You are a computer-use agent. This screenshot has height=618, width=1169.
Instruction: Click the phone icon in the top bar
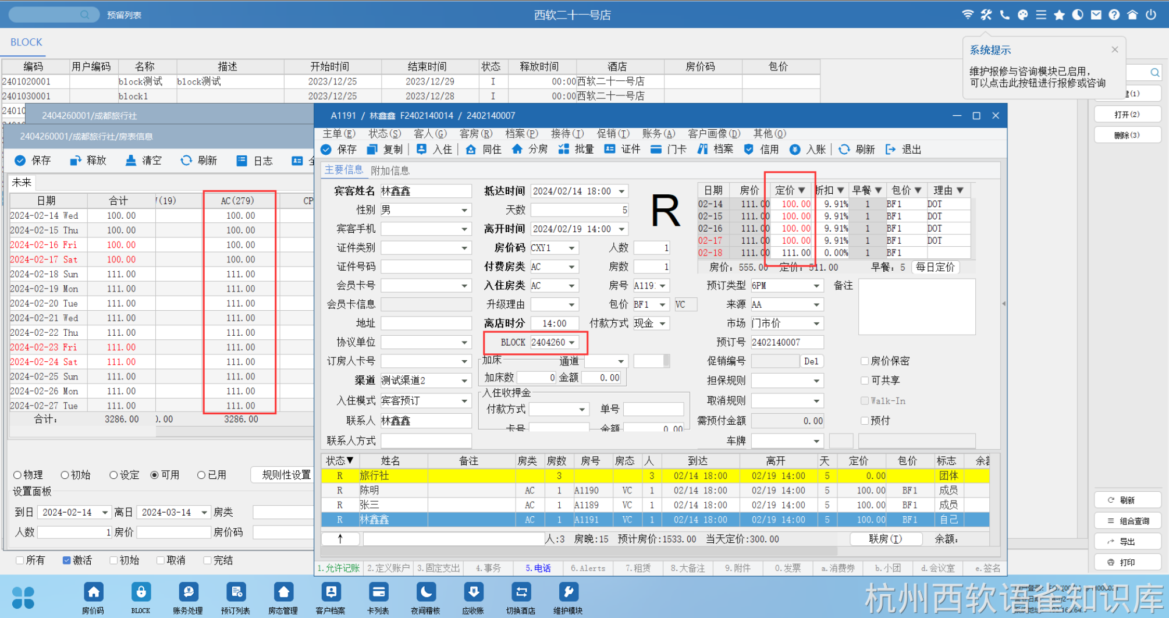coord(1004,15)
